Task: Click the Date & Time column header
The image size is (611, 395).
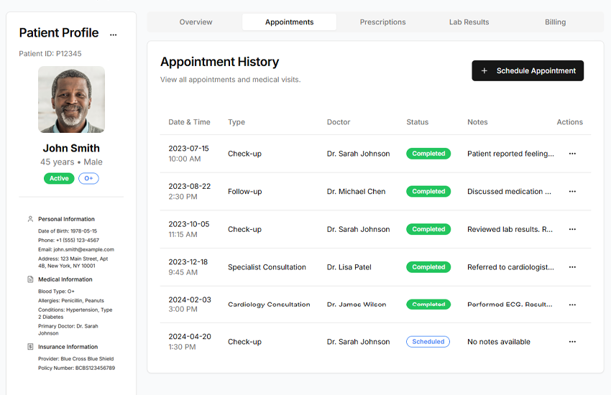Action: [189, 122]
